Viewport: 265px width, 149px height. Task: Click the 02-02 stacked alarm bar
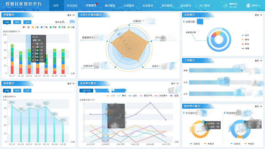pos(63,61)
